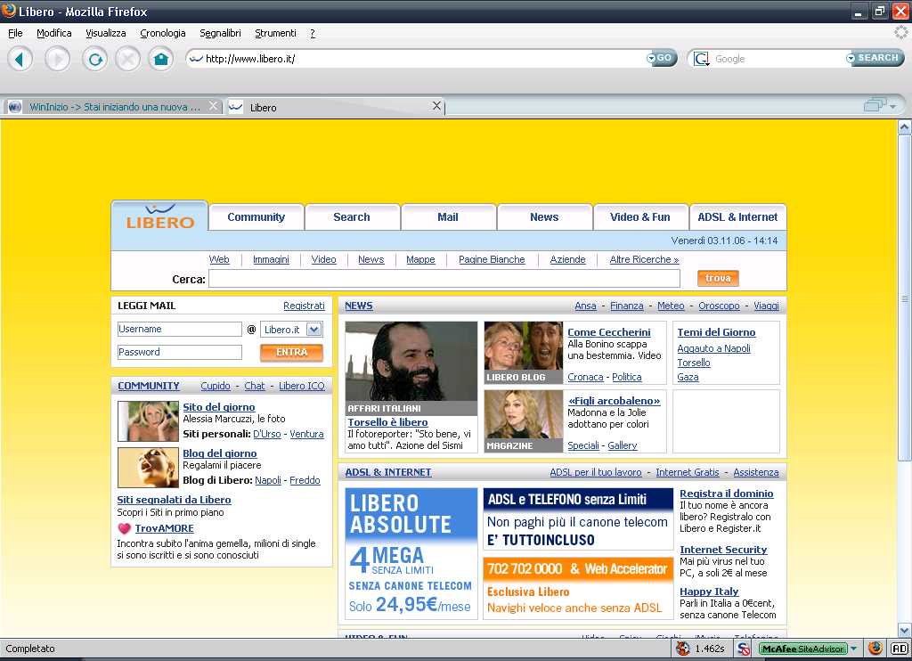Viewport: 912px width, 661px height.
Task: Click the orange ENTRA button
Action: pyautogui.click(x=291, y=352)
